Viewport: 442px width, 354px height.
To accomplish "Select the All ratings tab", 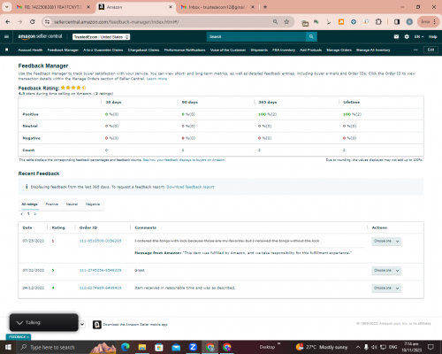I will pos(29,204).
